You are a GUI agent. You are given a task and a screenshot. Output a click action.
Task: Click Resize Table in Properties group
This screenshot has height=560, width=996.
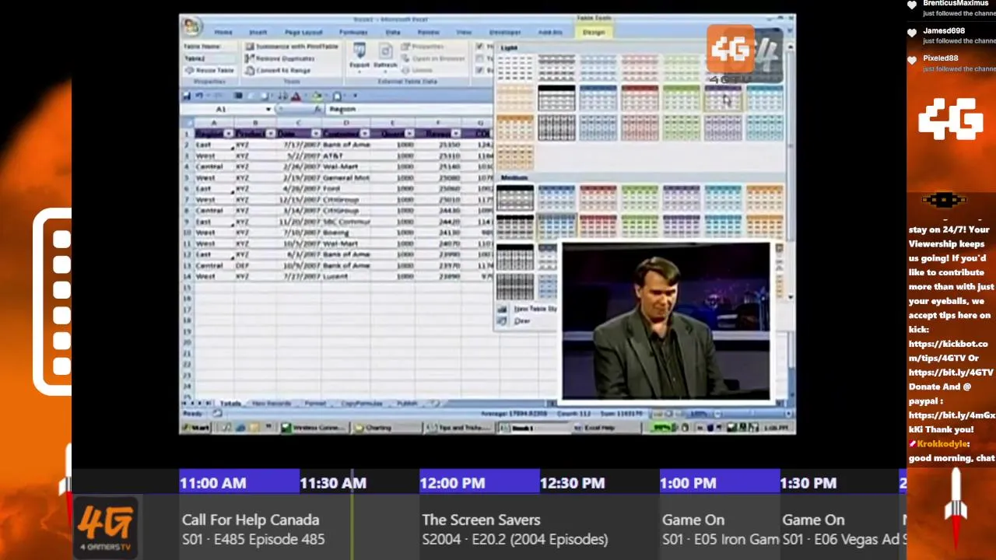(x=210, y=70)
